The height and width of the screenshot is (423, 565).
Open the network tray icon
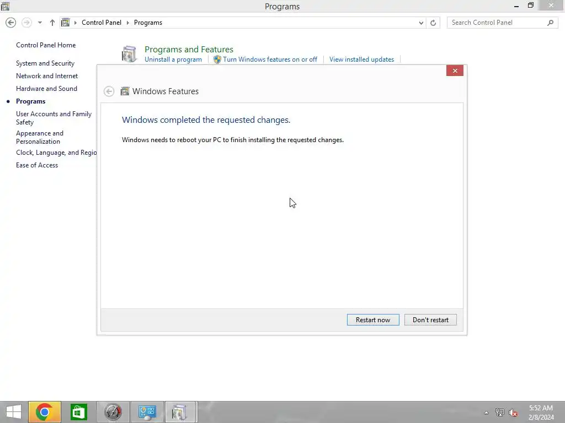click(499, 413)
